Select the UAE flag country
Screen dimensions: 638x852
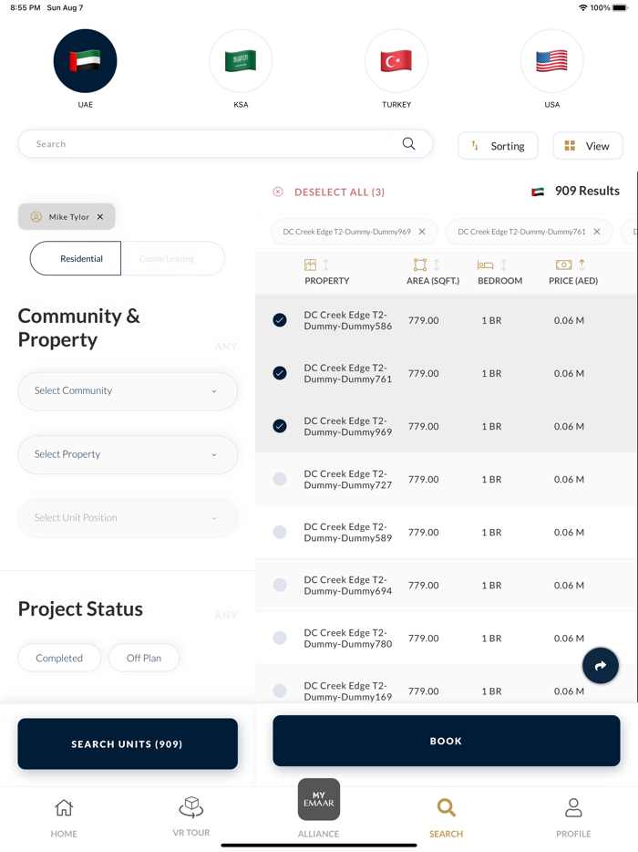tap(85, 61)
